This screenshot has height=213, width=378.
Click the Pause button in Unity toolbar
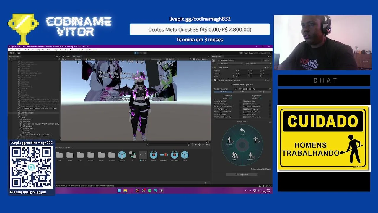click(x=140, y=53)
